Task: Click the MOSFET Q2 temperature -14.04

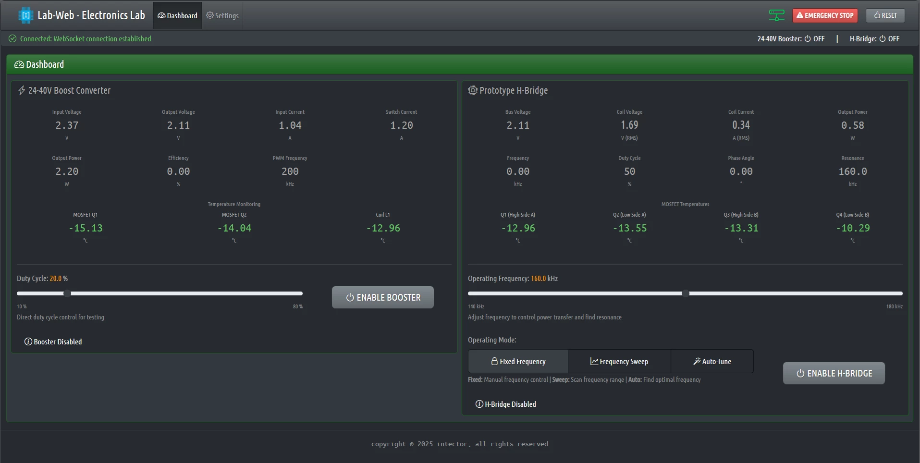Action: point(234,228)
